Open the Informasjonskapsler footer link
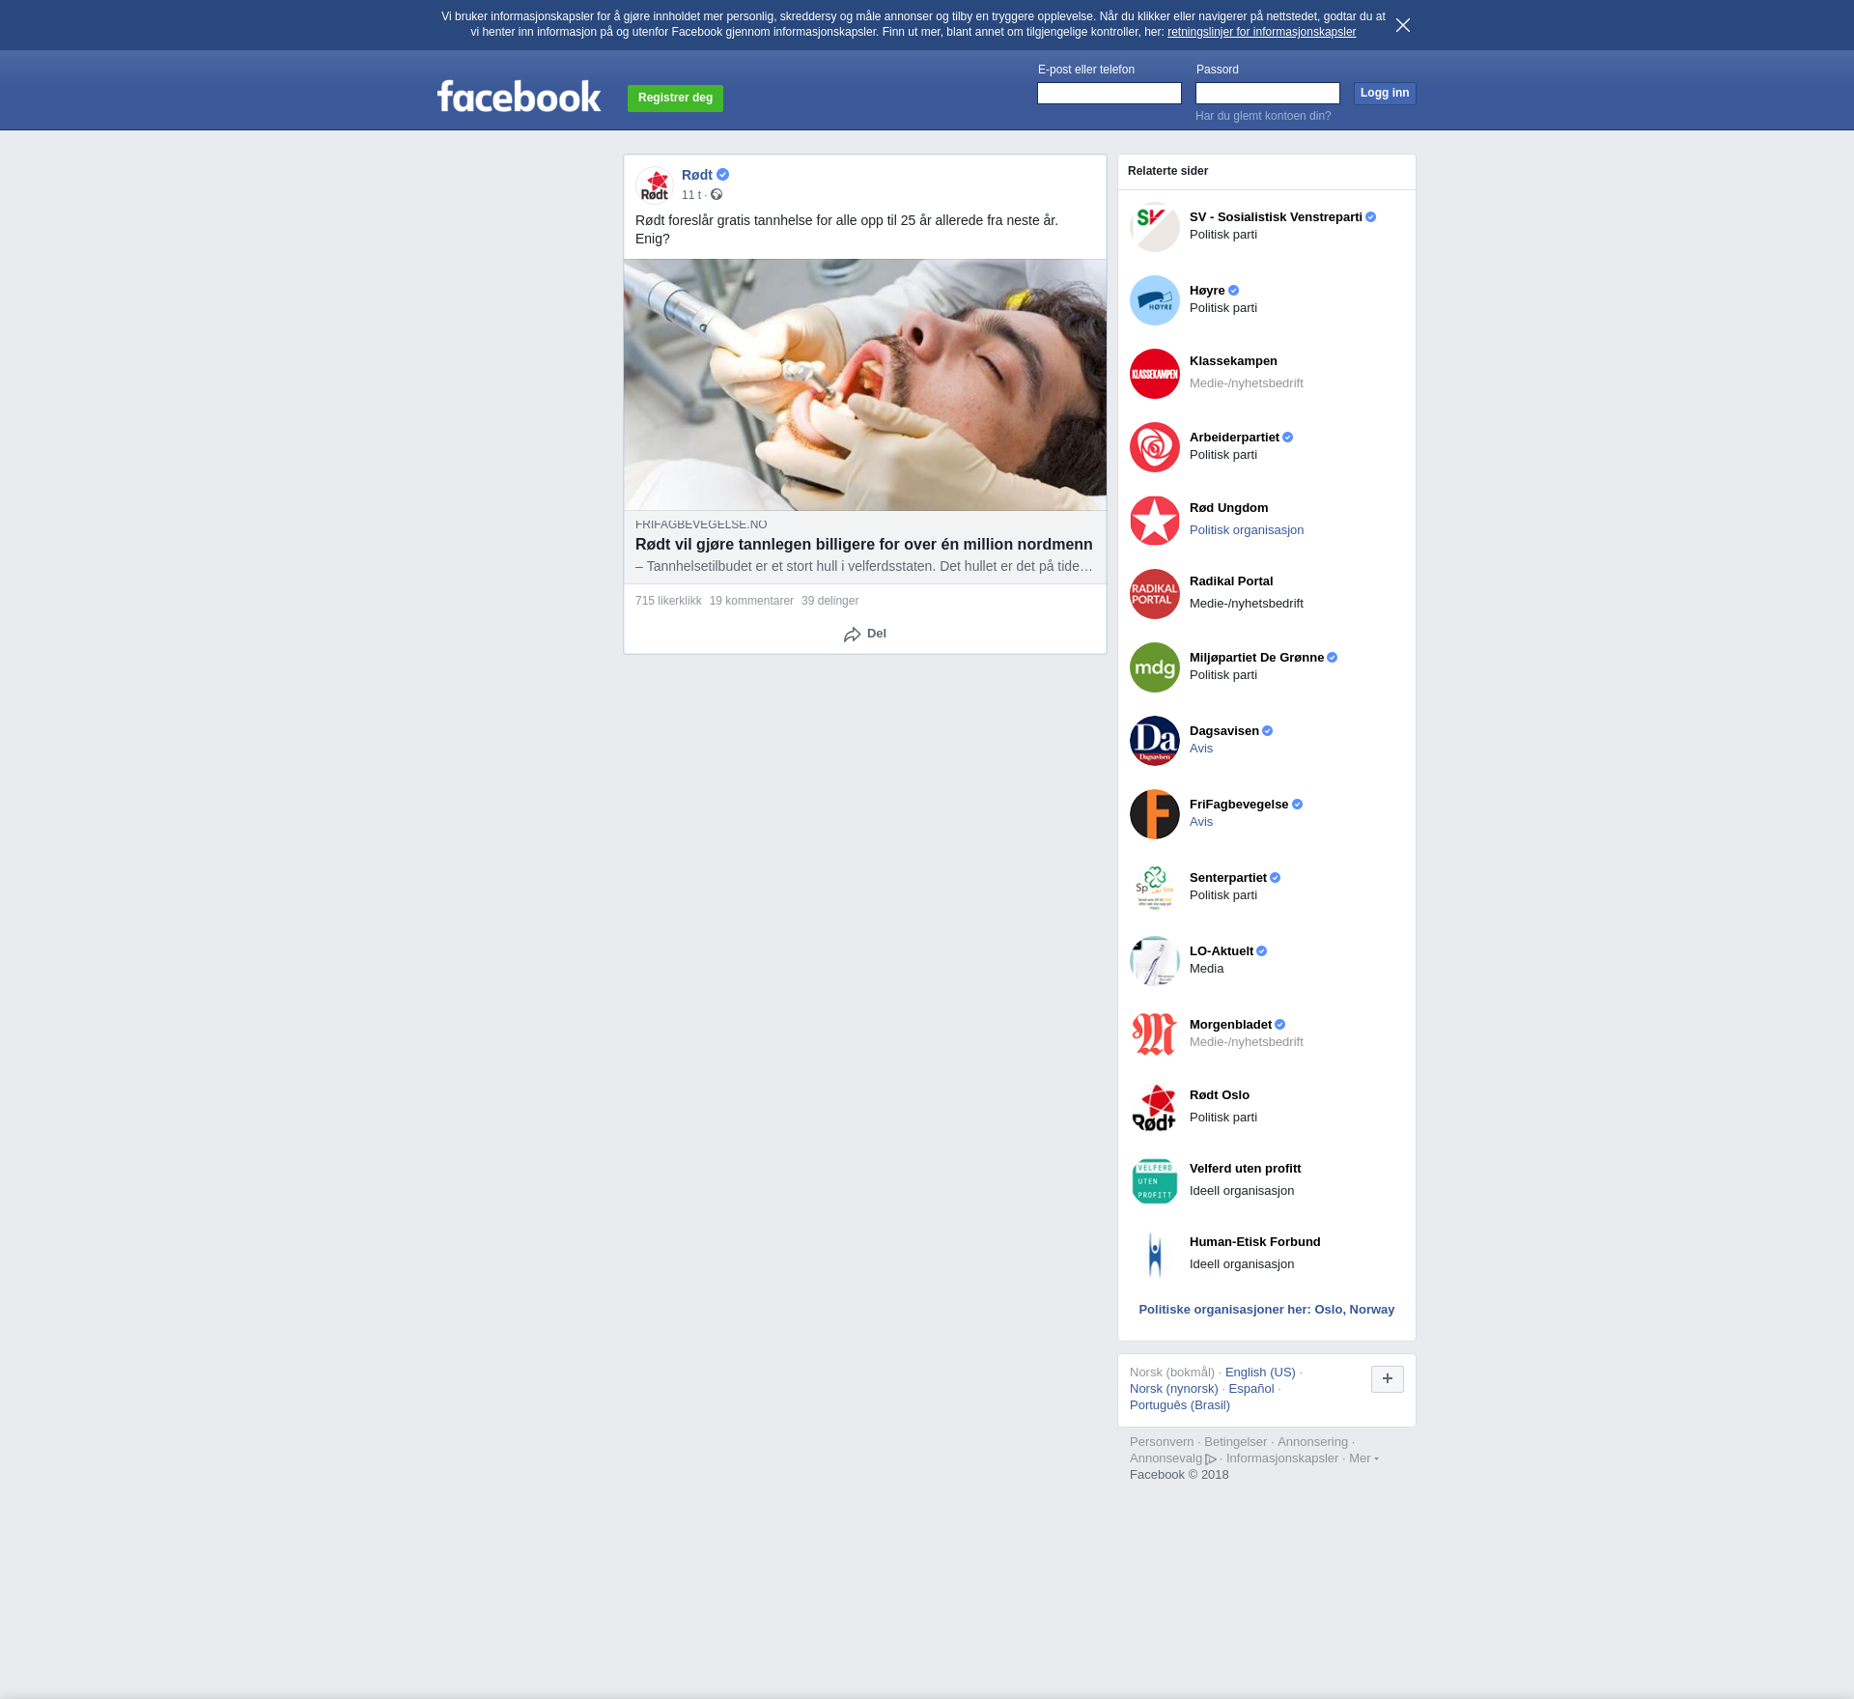1854x1699 pixels. (1282, 1458)
